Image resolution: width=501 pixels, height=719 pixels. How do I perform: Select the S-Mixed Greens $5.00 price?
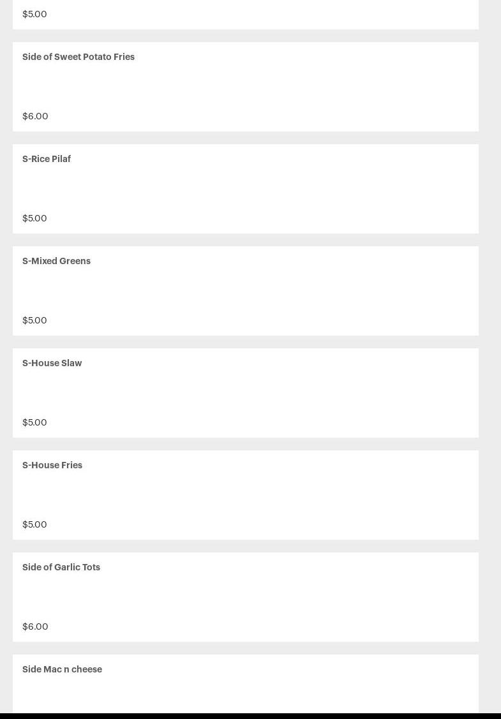34,320
